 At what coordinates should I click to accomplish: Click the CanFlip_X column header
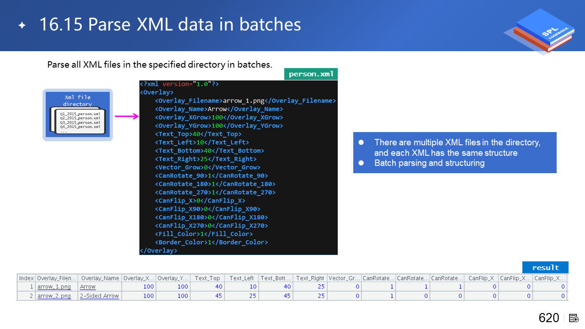click(481, 278)
